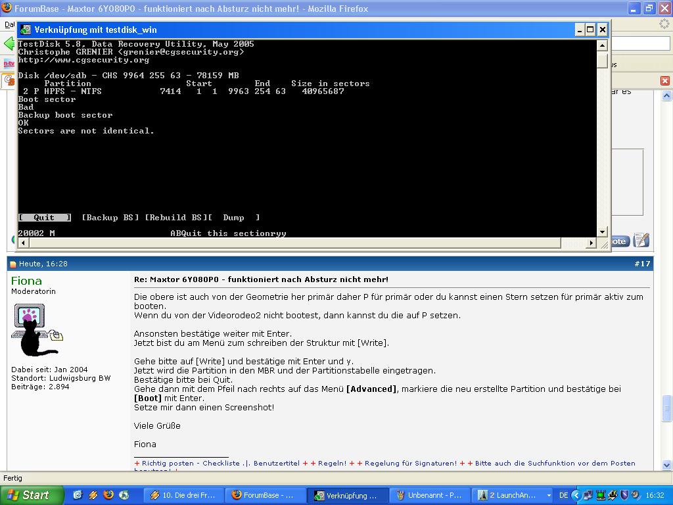Switch to '10. Die drei Fr...' taskbar item
Screen dimensions: 673x505
tap(183, 495)
